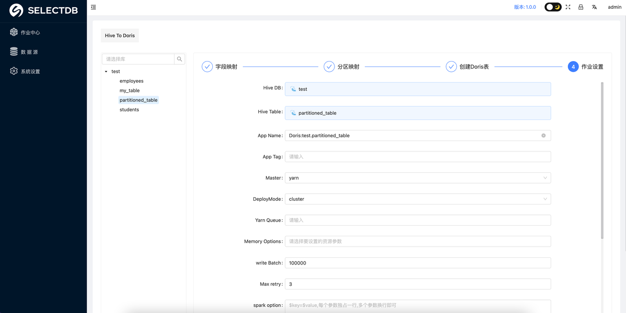Click the Hive DB field showing test
Viewport: 626px width, 313px height.
point(418,89)
